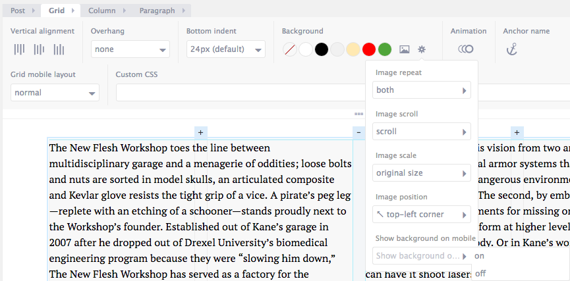Choose the pale yellow background swatch

(353, 49)
